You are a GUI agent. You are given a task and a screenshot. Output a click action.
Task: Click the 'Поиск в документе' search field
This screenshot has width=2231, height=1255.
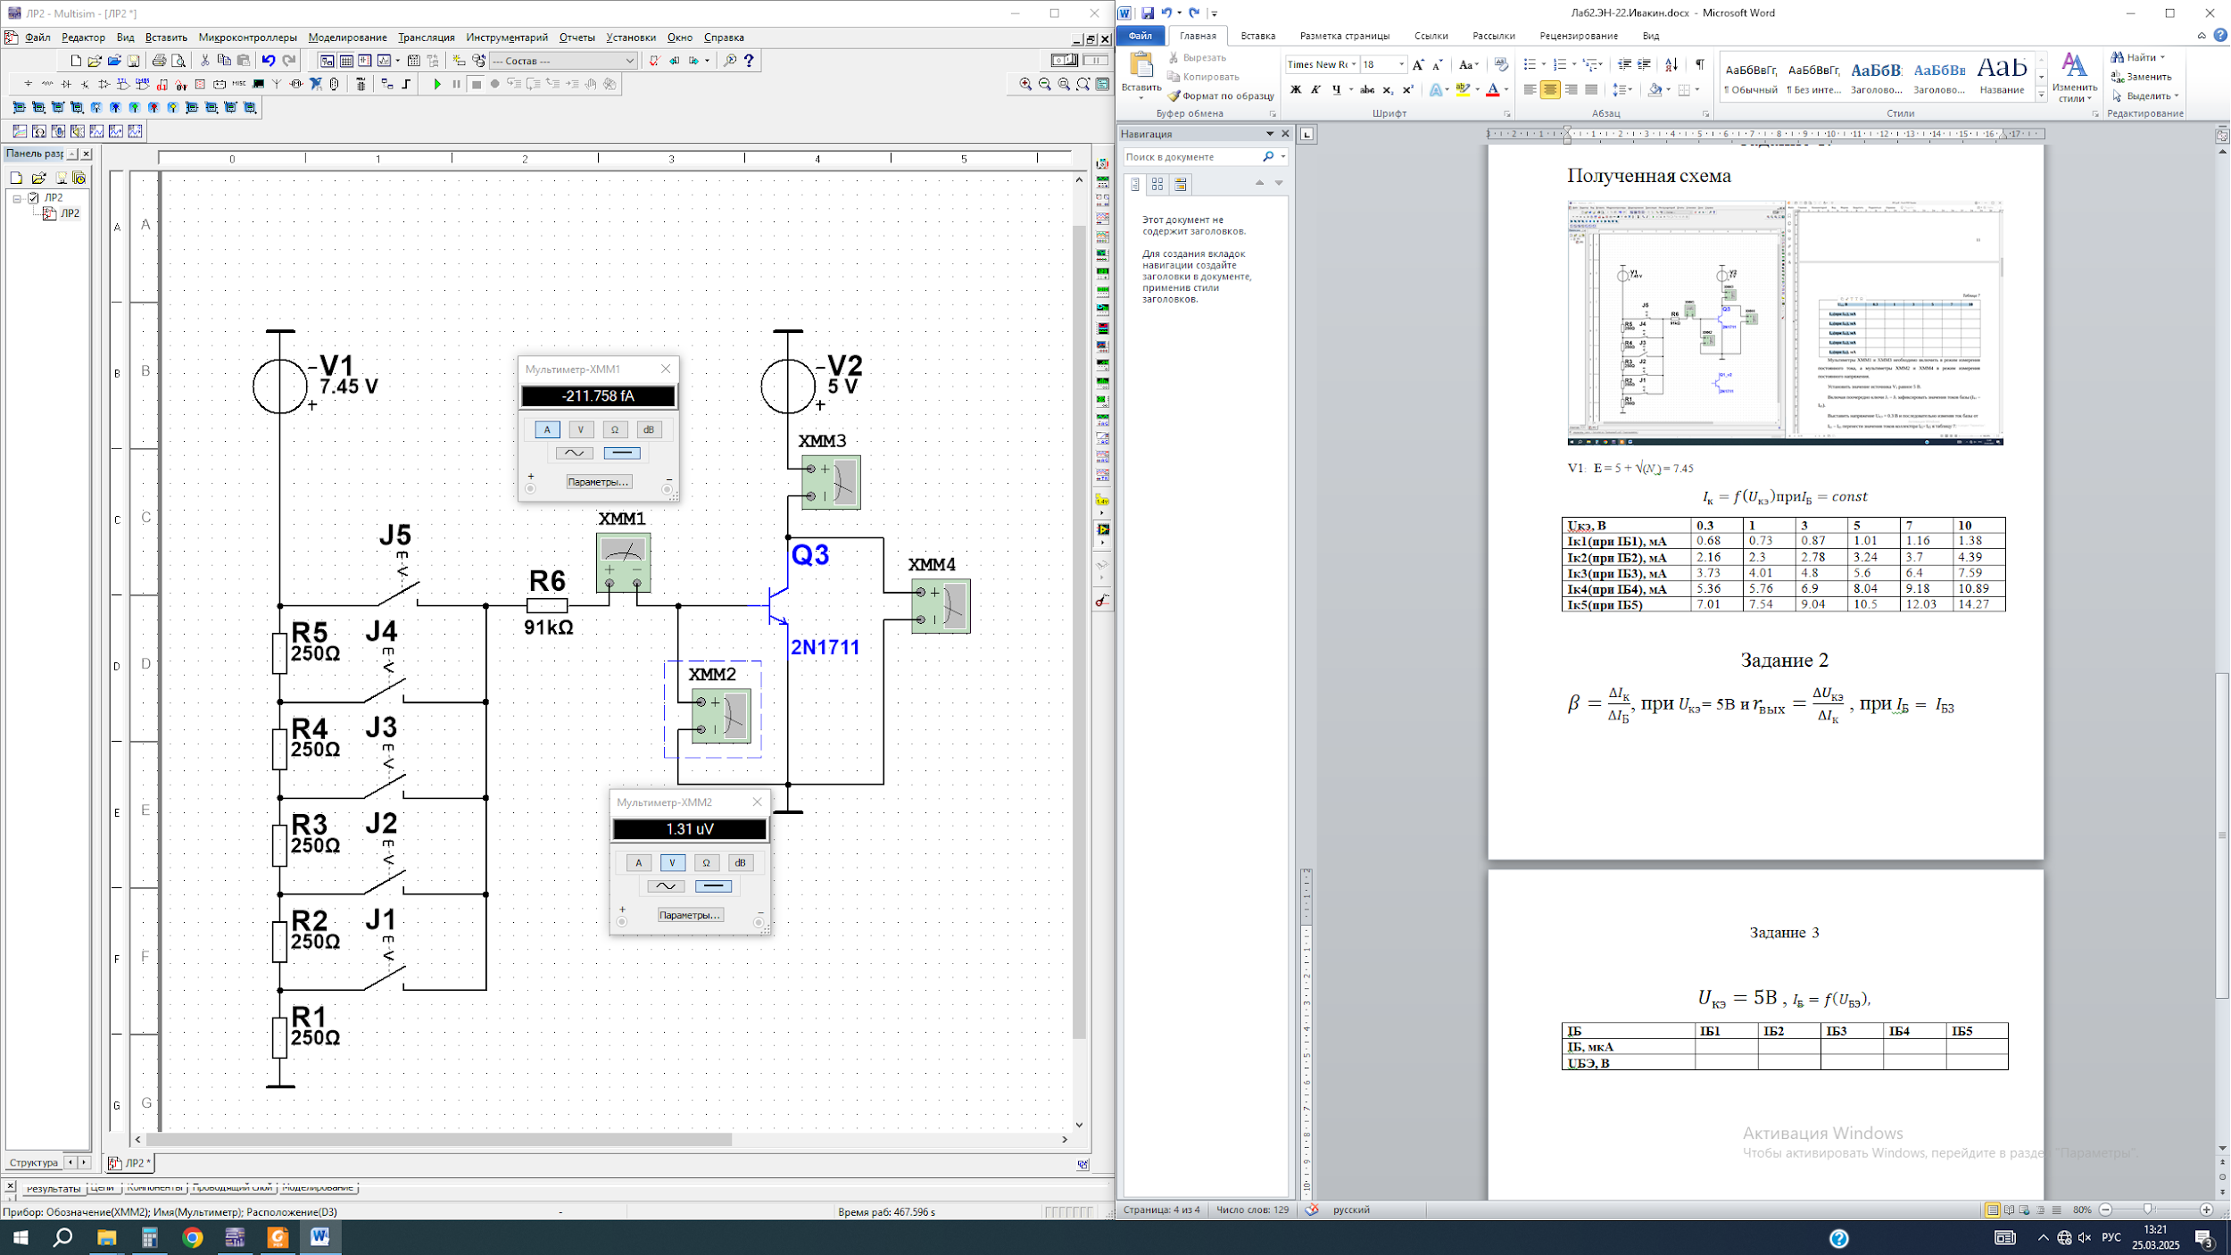coord(1190,156)
